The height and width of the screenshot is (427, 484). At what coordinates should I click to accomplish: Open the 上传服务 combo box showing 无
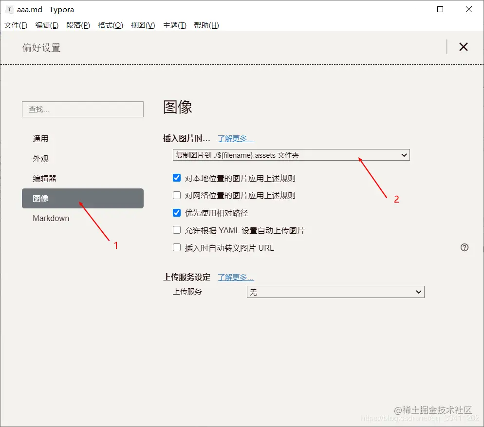pos(335,292)
